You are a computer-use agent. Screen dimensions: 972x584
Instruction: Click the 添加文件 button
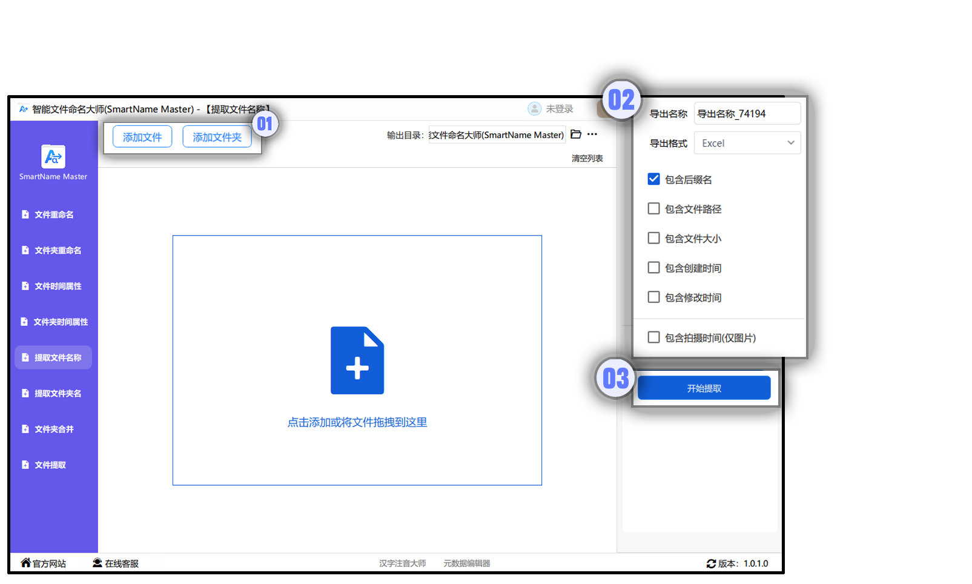pos(142,137)
